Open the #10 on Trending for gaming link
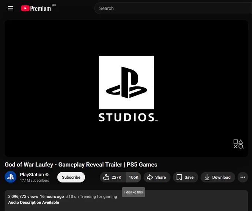The height and width of the screenshot is (211, 252). [x=92, y=197]
